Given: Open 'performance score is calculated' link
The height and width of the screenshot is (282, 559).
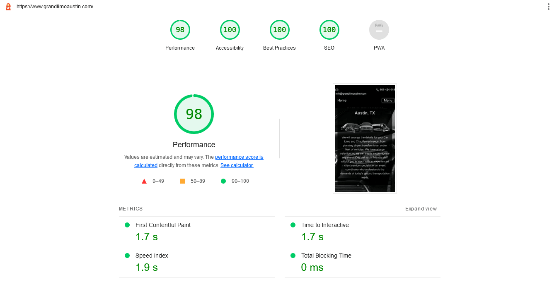Looking at the screenshot, I should pos(199,161).
